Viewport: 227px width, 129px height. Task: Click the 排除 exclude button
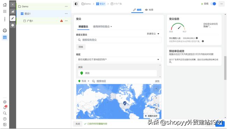pos(81,47)
